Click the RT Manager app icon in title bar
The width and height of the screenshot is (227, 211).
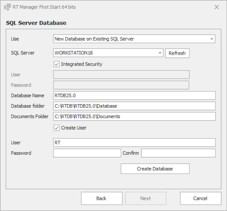pos(7,7)
